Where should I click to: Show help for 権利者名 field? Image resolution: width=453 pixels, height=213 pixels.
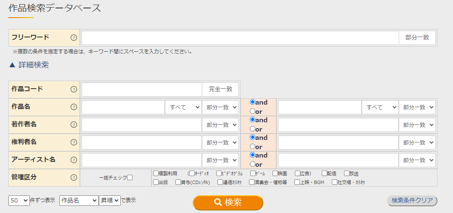(x=74, y=142)
